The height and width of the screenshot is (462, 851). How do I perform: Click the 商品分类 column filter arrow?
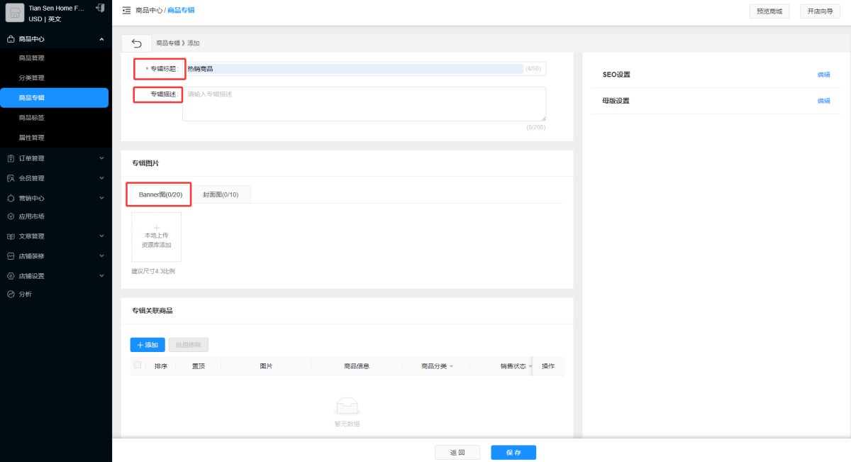(x=451, y=366)
